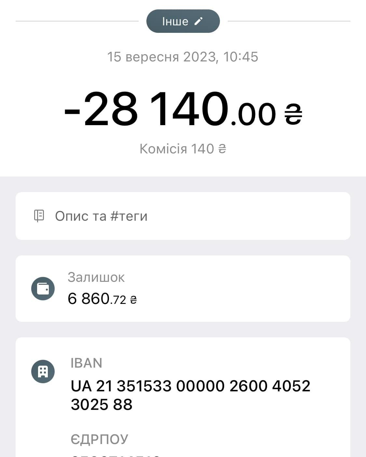The width and height of the screenshot is (366, 457).
Task: Click the Комісія 140 commission text
Action: [183, 149]
